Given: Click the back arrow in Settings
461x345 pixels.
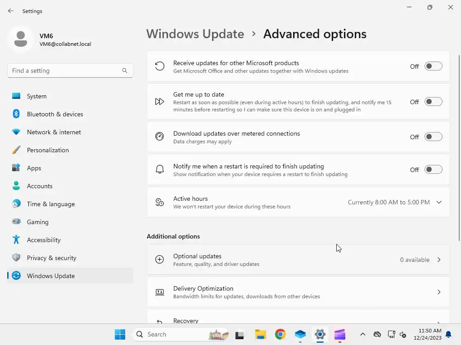Looking at the screenshot, I should click(11, 11).
